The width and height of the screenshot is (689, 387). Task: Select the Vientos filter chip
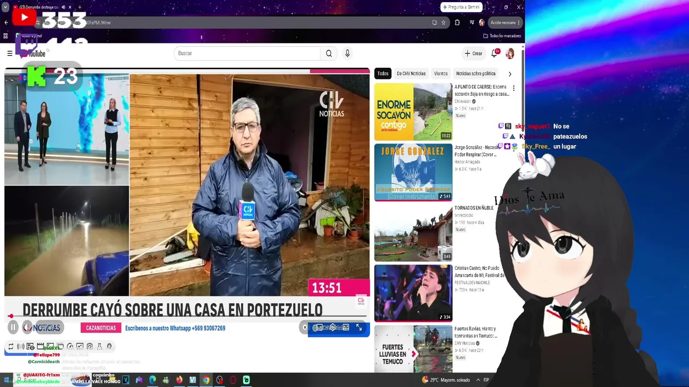click(x=441, y=74)
